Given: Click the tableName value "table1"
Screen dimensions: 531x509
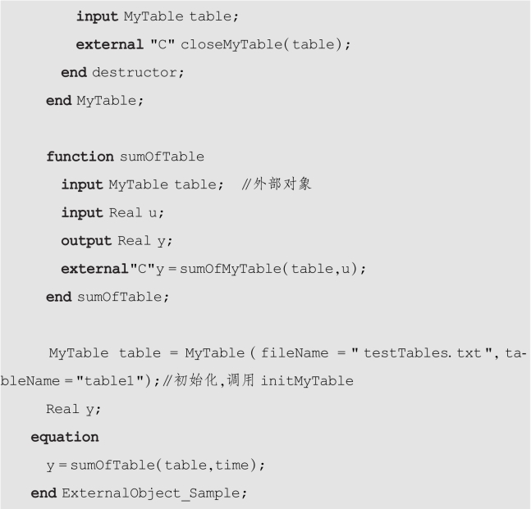Looking at the screenshot, I should click(111, 381).
